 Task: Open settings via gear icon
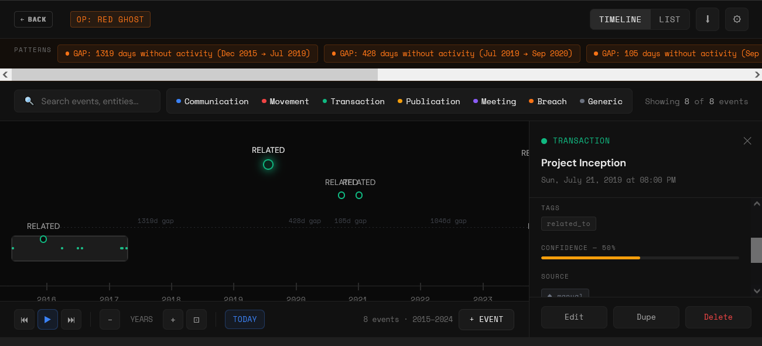click(737, 19)
